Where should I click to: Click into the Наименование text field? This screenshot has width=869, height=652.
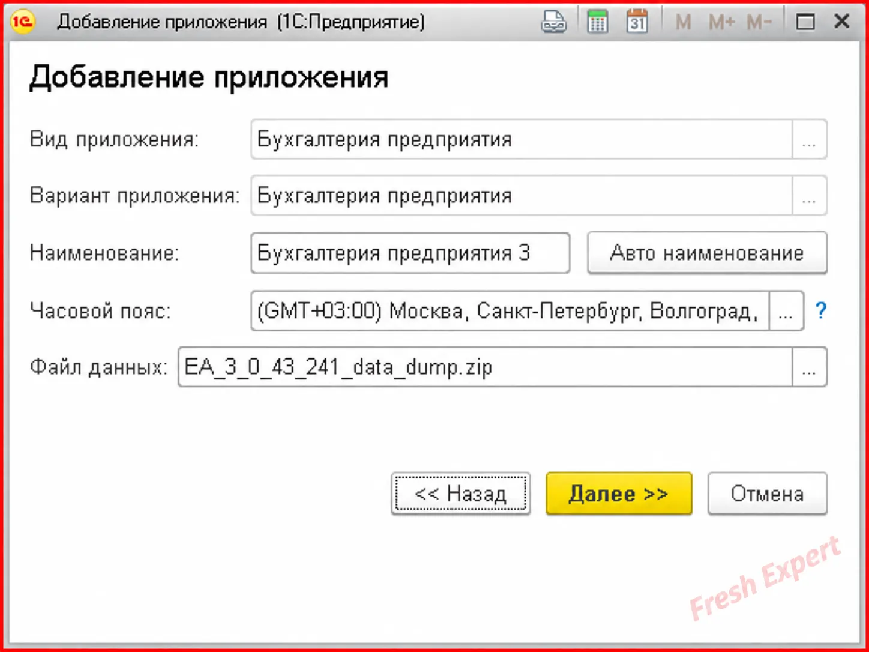coord(410,253)
